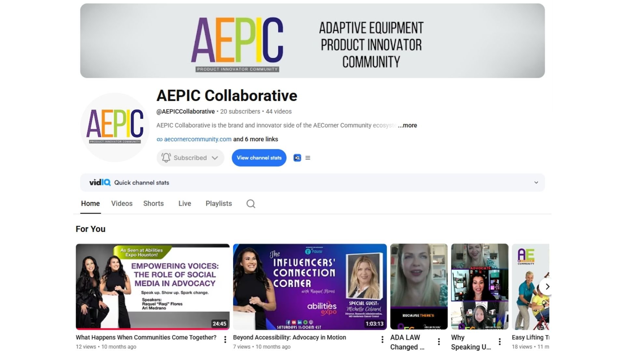Click the 1:03:13 duration badge
The height and width of the screenshot is (351, 625).
(x=374, y=324)
